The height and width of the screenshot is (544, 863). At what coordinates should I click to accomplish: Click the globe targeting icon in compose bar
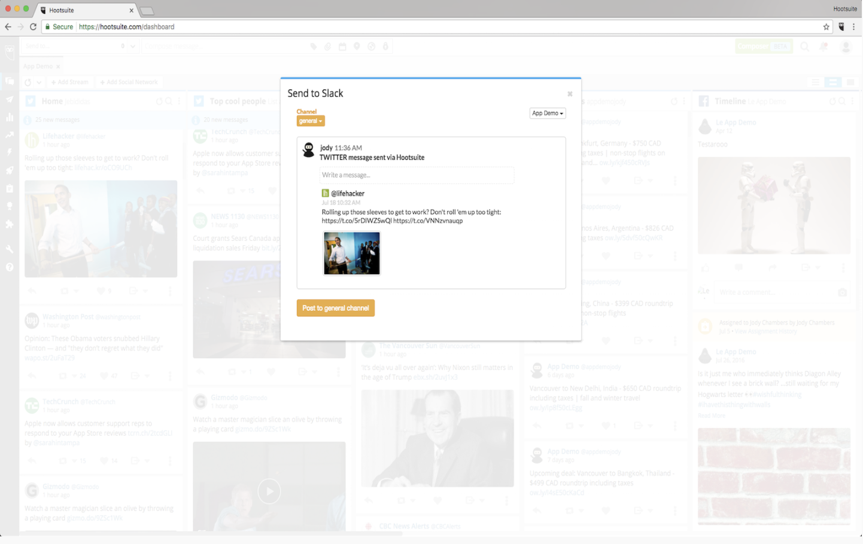coord(371,47)
